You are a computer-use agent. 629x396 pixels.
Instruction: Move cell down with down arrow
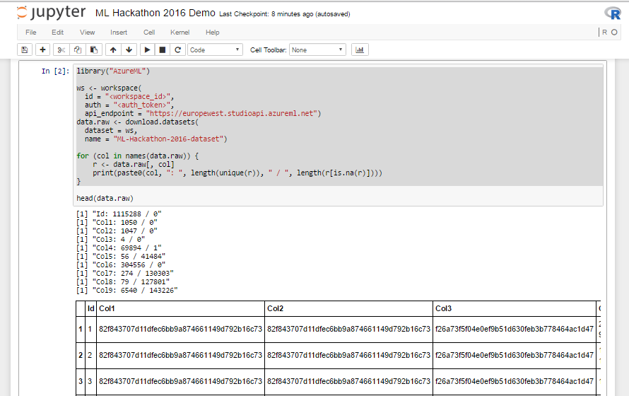coord(129,49)
